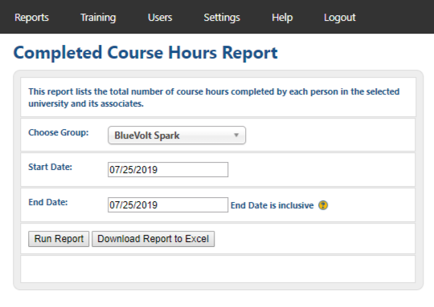Select the 'Completed Course Hours Report' heading

click(x=145, y=53)
